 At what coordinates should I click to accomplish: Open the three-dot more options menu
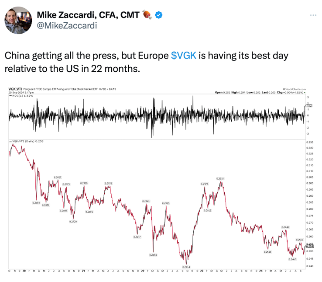pos(313,15)
